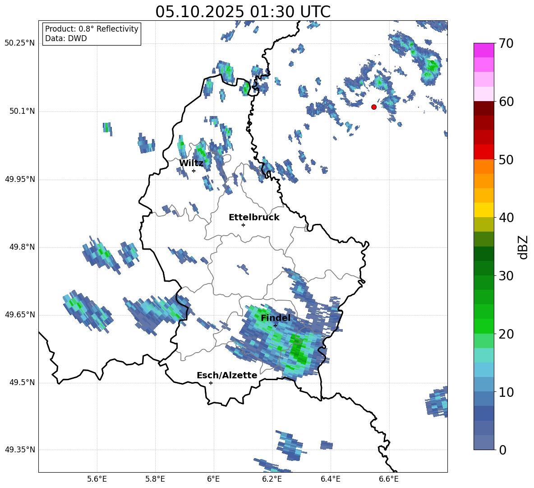Click the 6.2°E longitude label
This screenshot has height=488, width=534.
pos(272,479)
